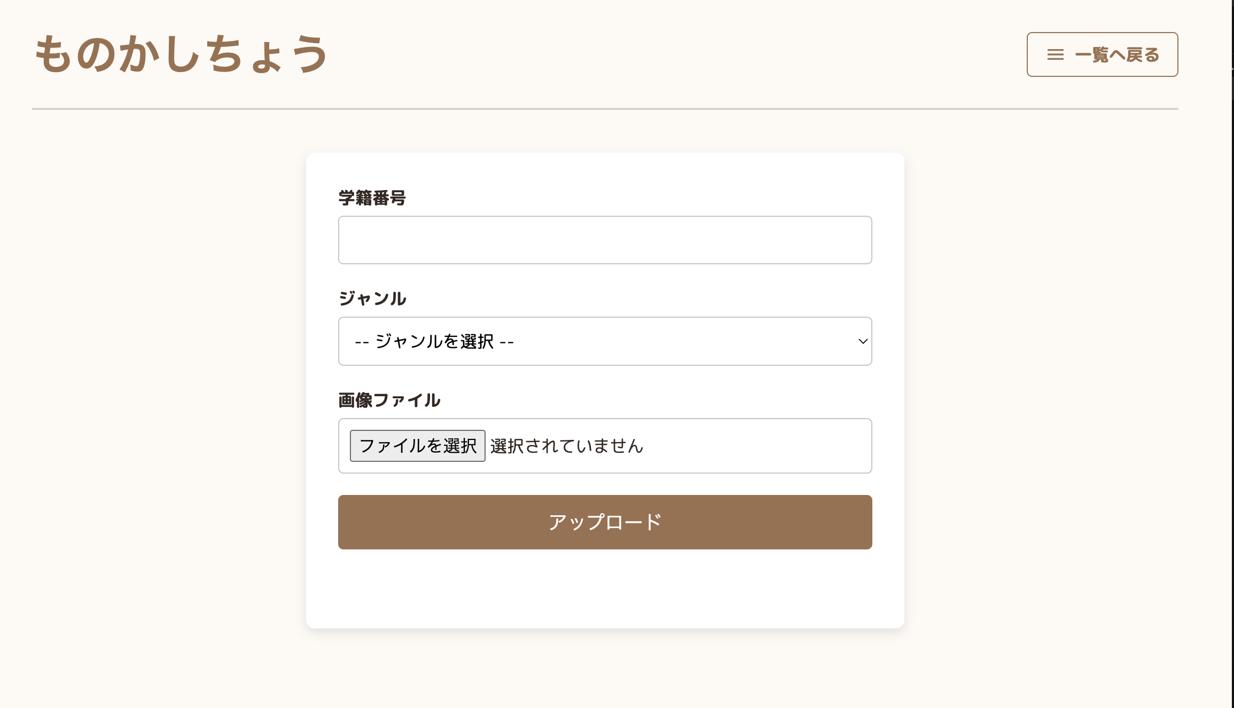Click the 選択されていません file status text
Image resolution: width=1234 pixels, height=708 pixels.
pyautogui.click(x=566, y=446)
